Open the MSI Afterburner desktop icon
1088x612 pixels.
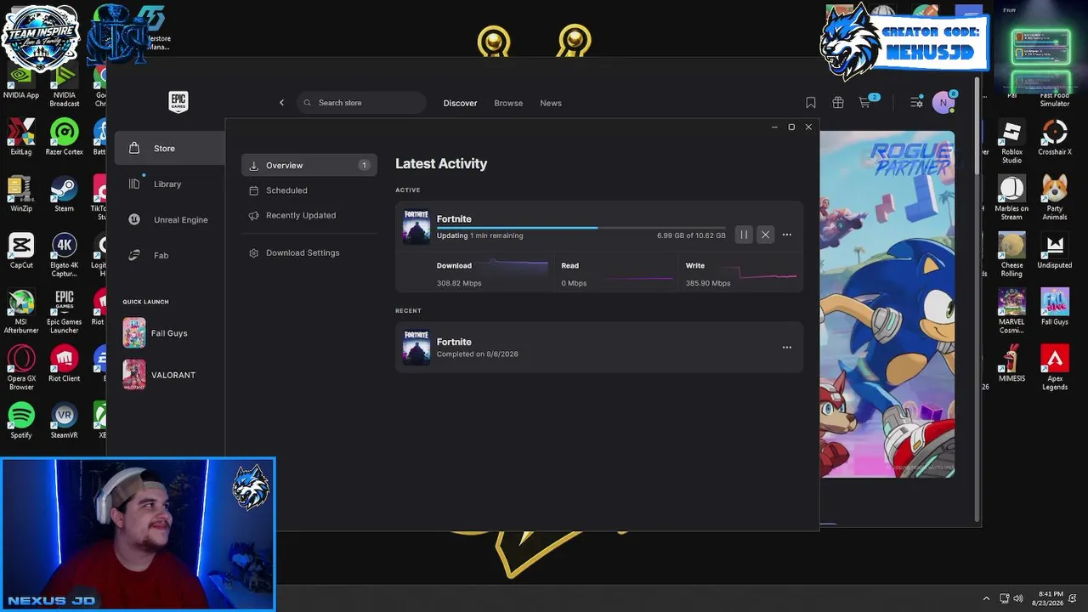point(21,311)
